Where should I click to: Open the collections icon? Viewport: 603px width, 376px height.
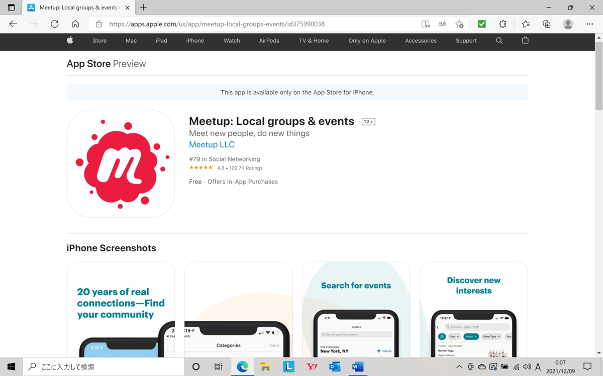546,24
